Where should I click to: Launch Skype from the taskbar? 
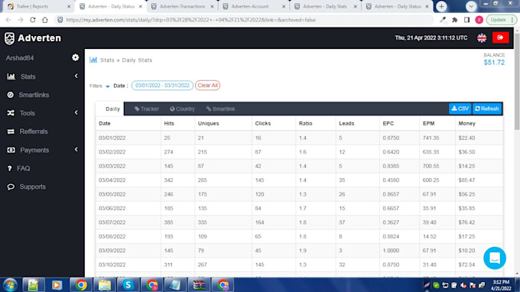tap(128, 285)
